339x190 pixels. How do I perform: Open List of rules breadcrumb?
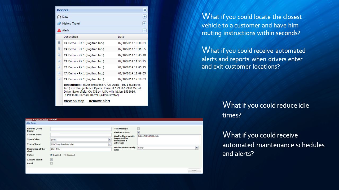[x=42, y=120]
